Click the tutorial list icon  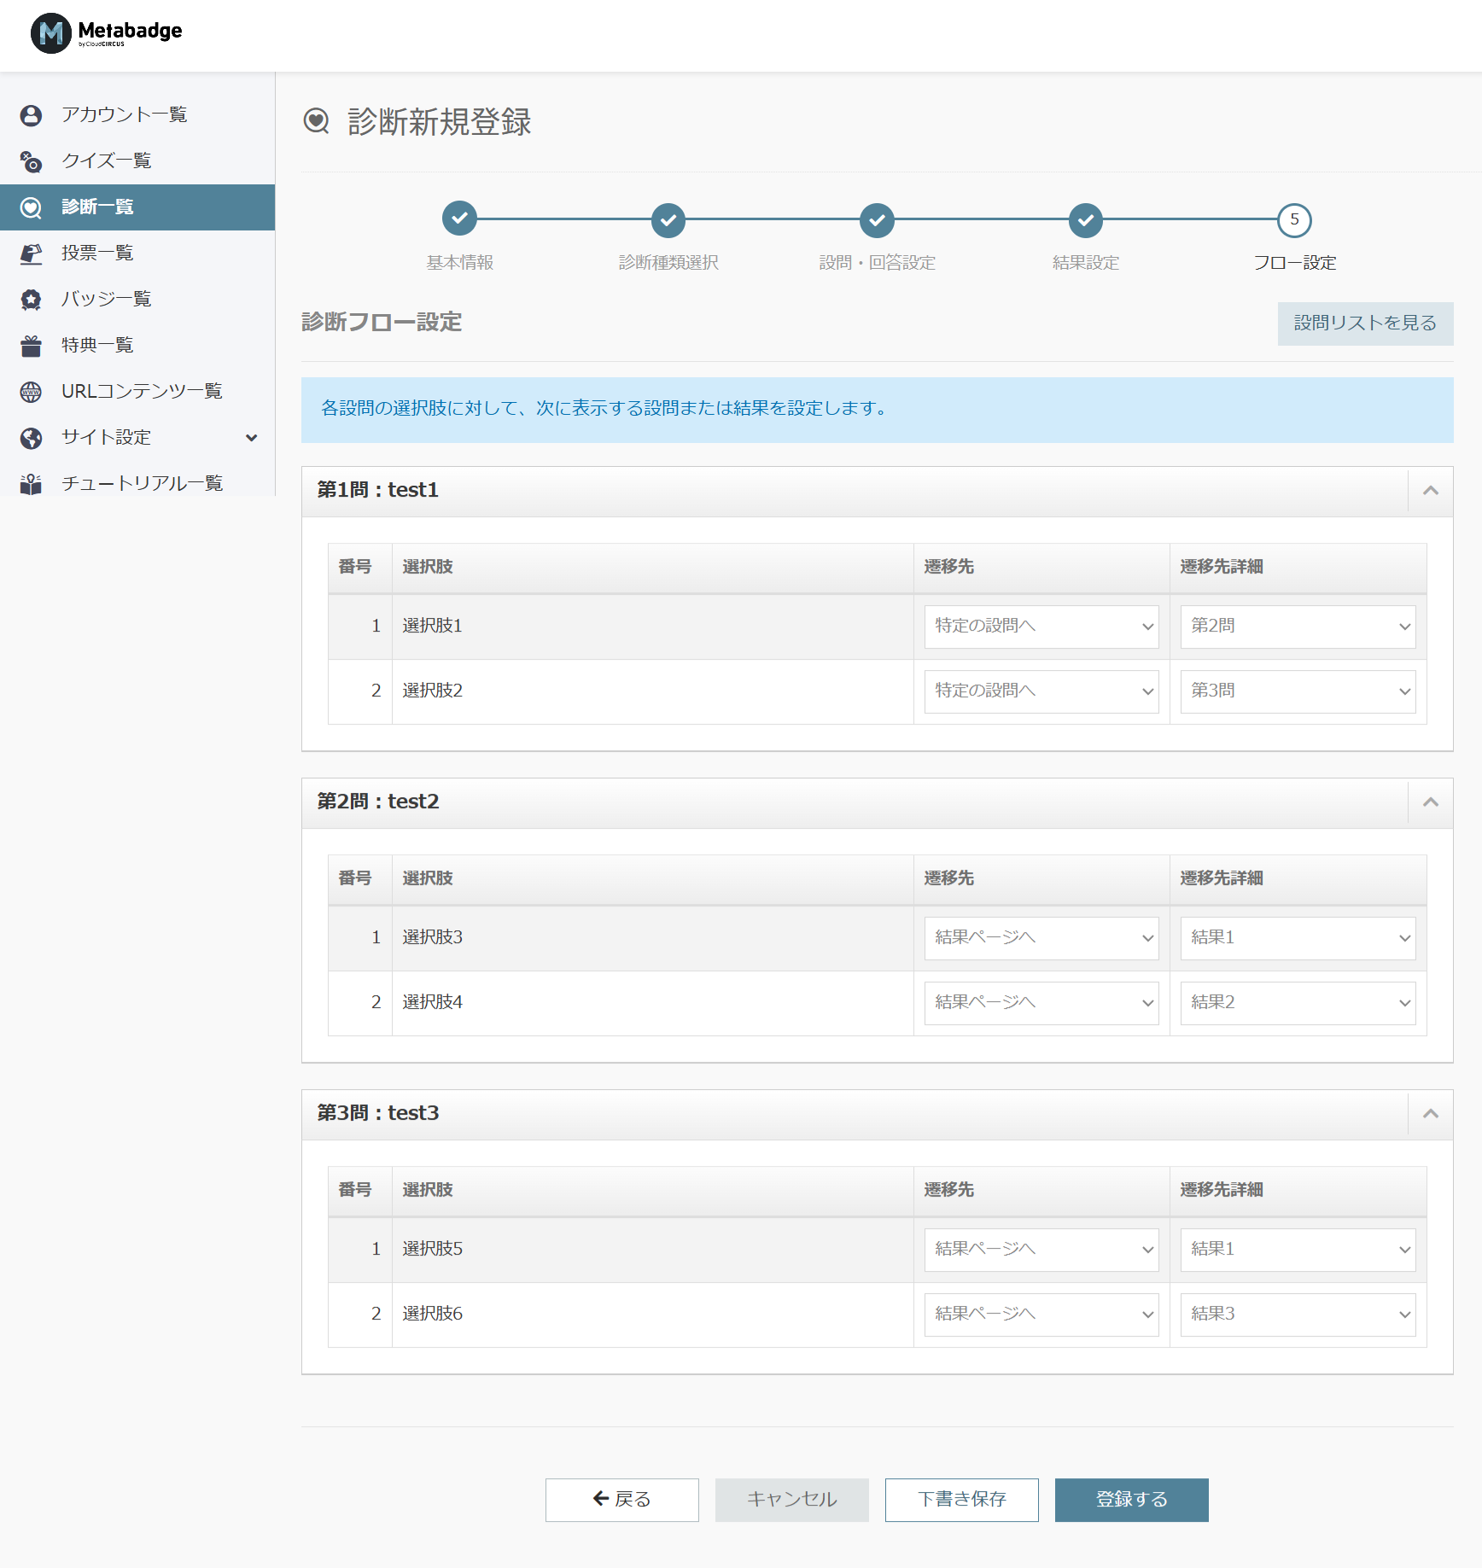coord(31,484)
